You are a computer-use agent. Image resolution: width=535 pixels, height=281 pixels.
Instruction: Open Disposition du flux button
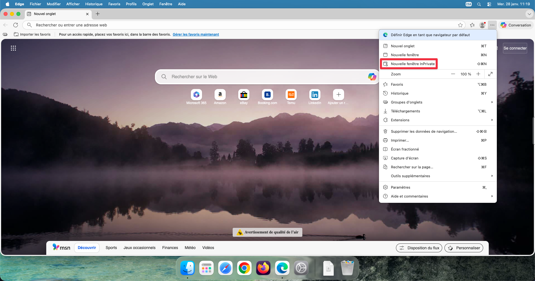point(419,248)
